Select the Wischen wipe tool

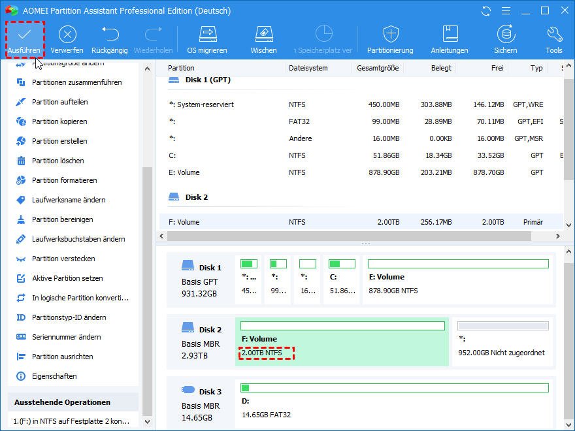pyautogui.click(x=263, y=35)
